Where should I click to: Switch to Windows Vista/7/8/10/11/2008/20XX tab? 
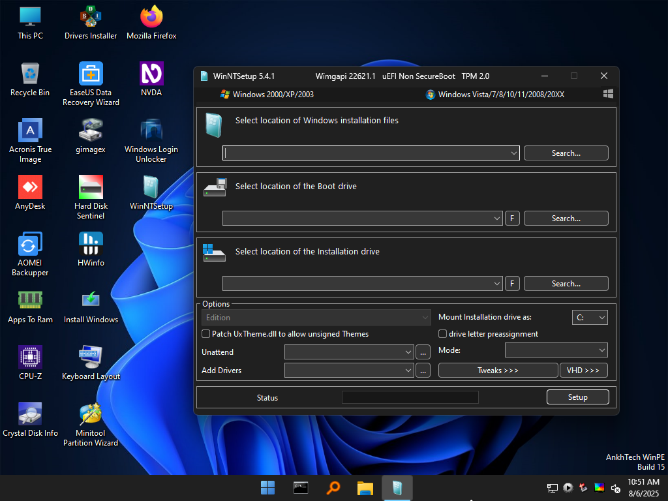495,95
